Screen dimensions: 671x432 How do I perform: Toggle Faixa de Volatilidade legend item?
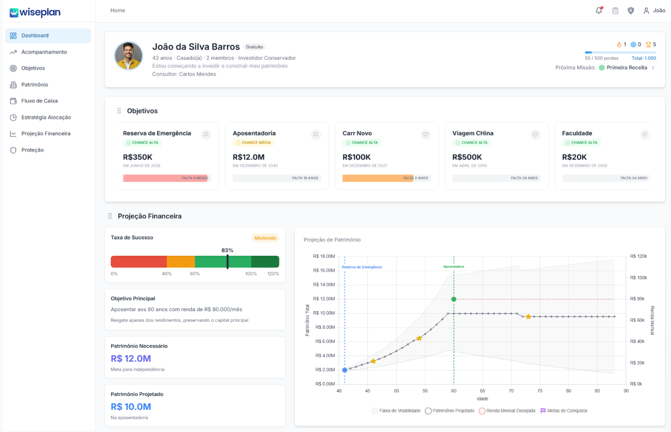[396, 411]
